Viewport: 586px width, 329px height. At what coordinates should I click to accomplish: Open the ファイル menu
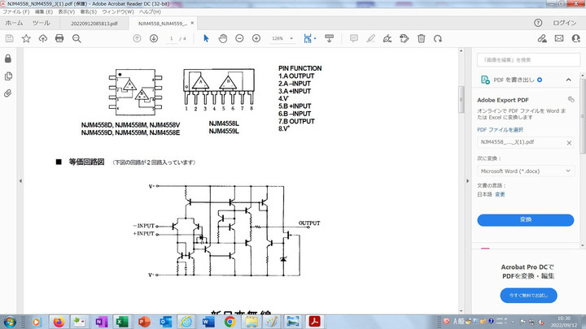12,13
